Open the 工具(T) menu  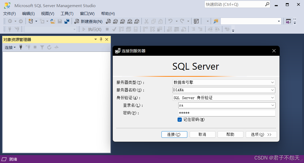(x=67, y=14)
